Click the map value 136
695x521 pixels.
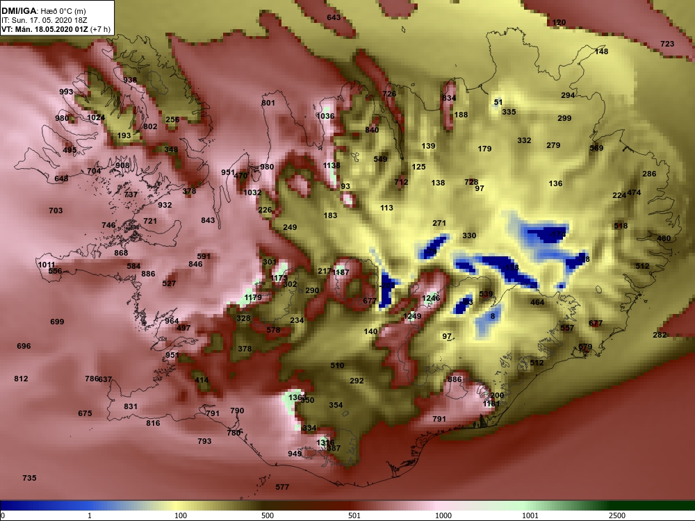click(x=555, y=183)
